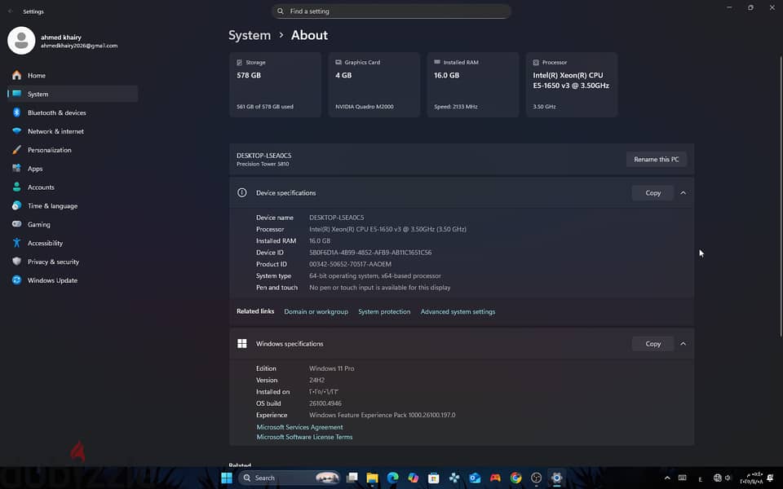Open the notification bell in taskbar

point(770,478)
